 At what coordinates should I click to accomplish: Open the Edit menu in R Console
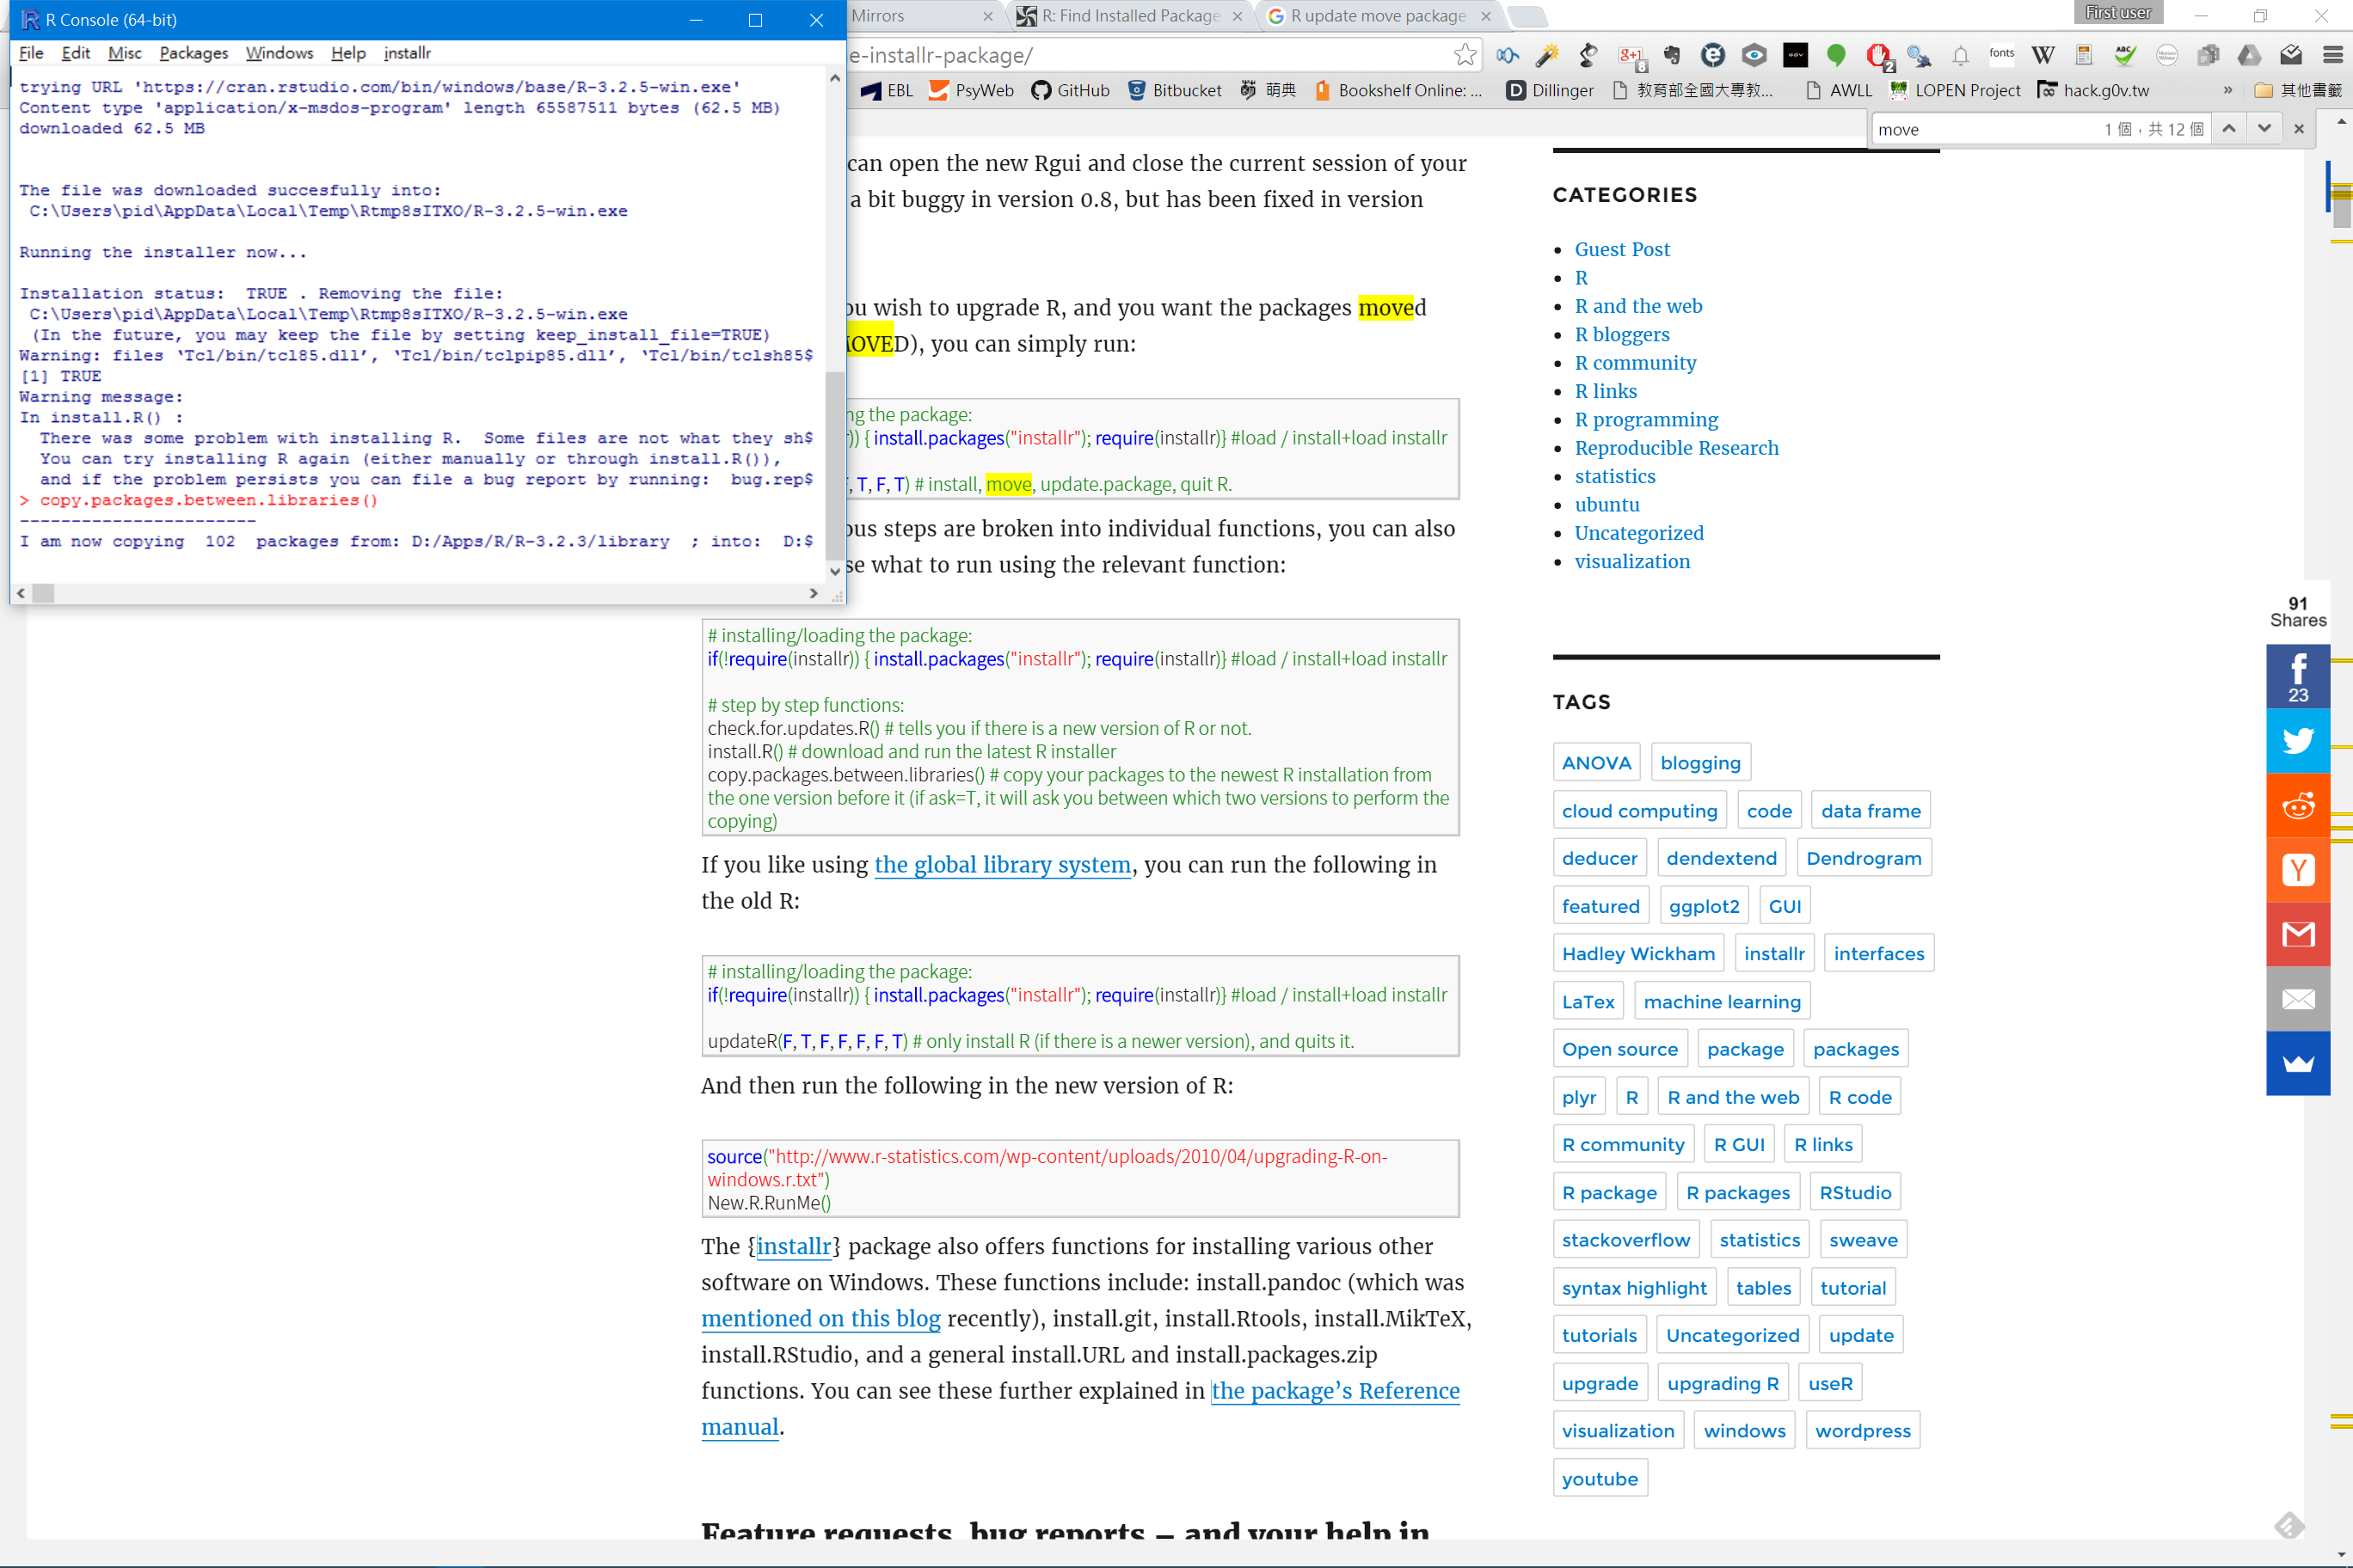coord(75,53)
